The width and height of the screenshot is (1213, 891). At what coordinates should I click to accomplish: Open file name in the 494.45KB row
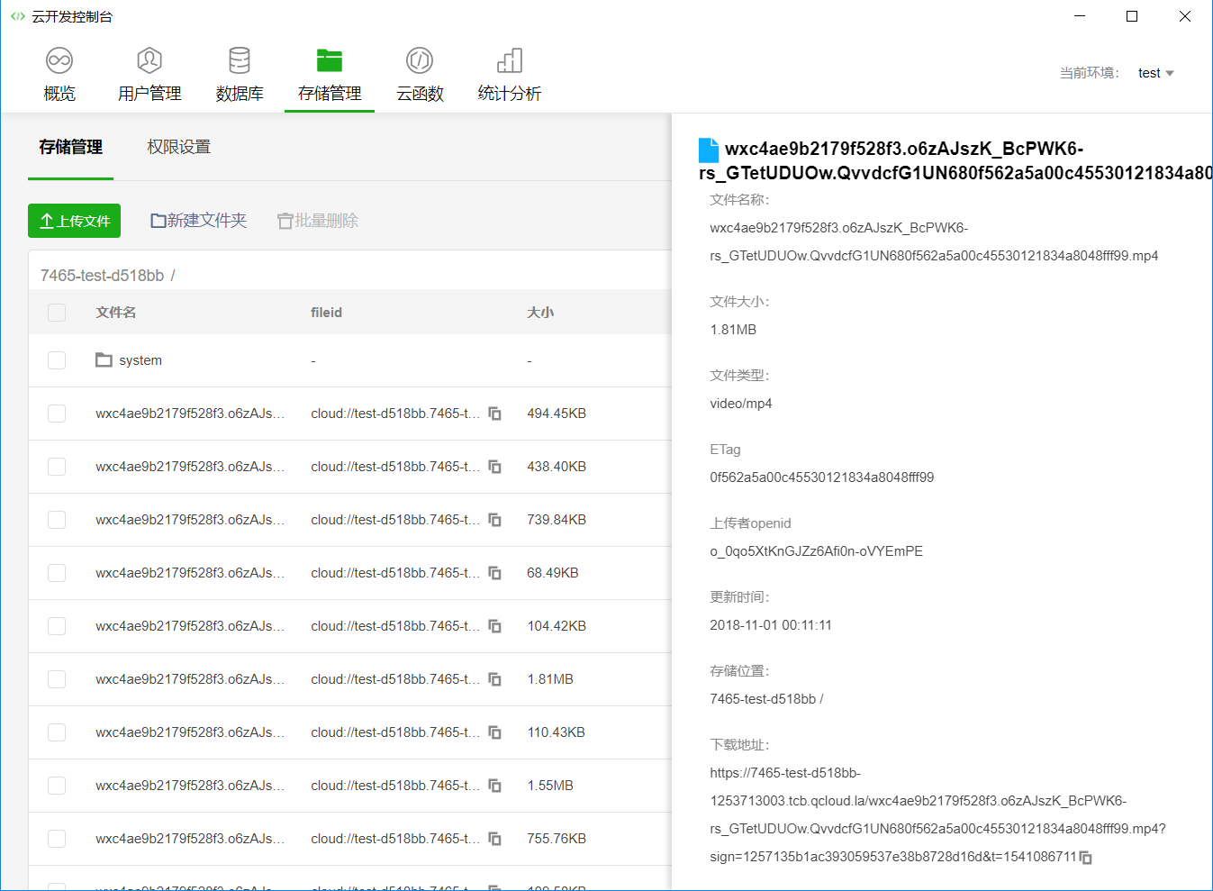[x=190, y=414]
